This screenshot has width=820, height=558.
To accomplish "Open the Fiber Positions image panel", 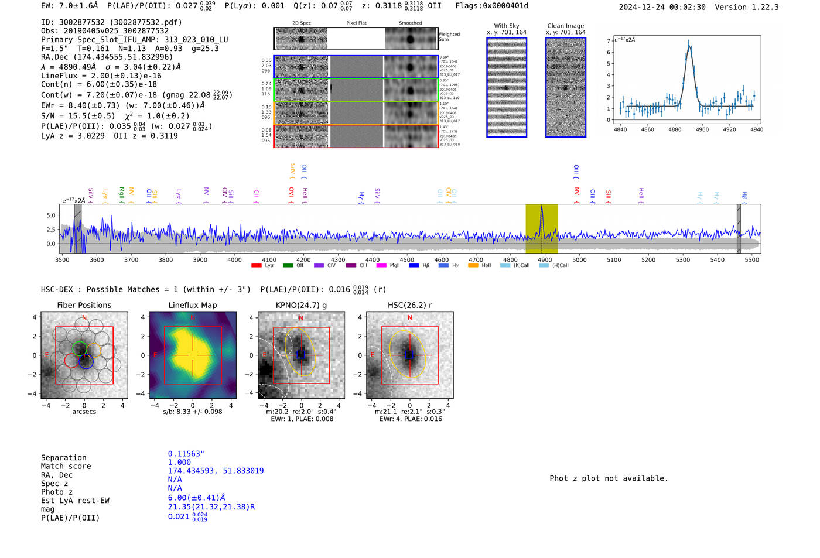I will click(x=84, y=355).
